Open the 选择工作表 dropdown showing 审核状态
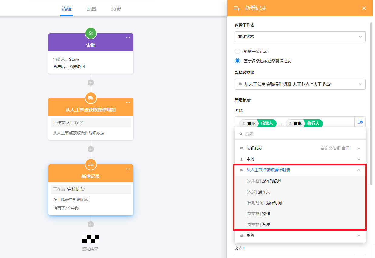The height and width of the screenshot is (258, 375). [x=300, y=37]
